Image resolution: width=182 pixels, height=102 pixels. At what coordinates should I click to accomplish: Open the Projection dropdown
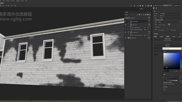point(170,14)
